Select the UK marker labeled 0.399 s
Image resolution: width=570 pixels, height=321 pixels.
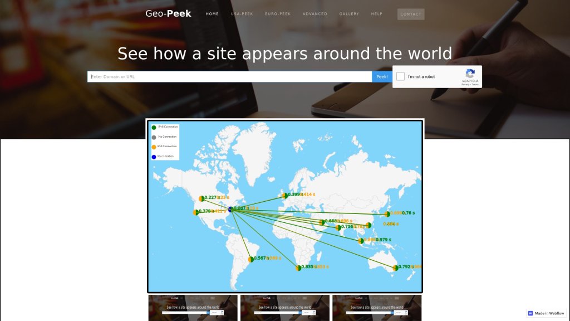point(284,196)
